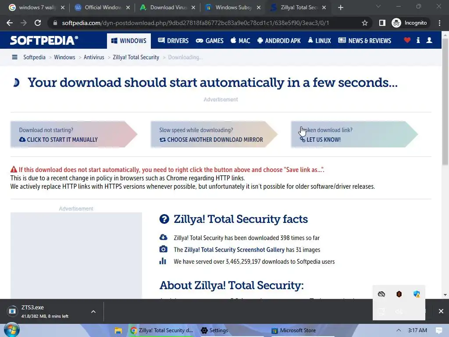
Task: Switch to Chrome taskbar window
Action: pyautogui.click(x=162, y=330)
